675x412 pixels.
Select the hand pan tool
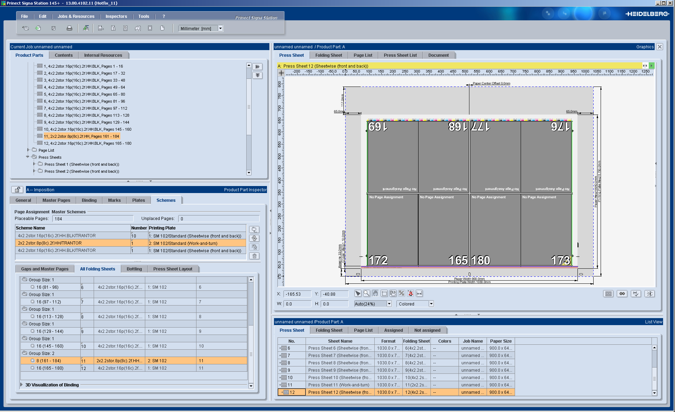tap(375, 294)
